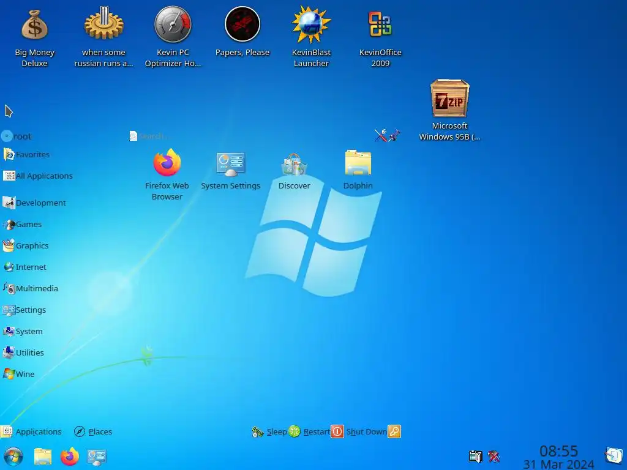Click the Windows orb start button
The image size is (627, 470).
click(13, 457)
